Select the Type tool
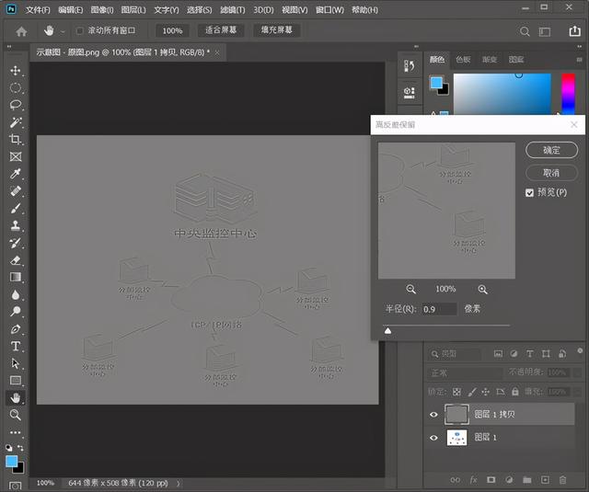The width and height of the screenshot is (589, 492). coord(16,346)
